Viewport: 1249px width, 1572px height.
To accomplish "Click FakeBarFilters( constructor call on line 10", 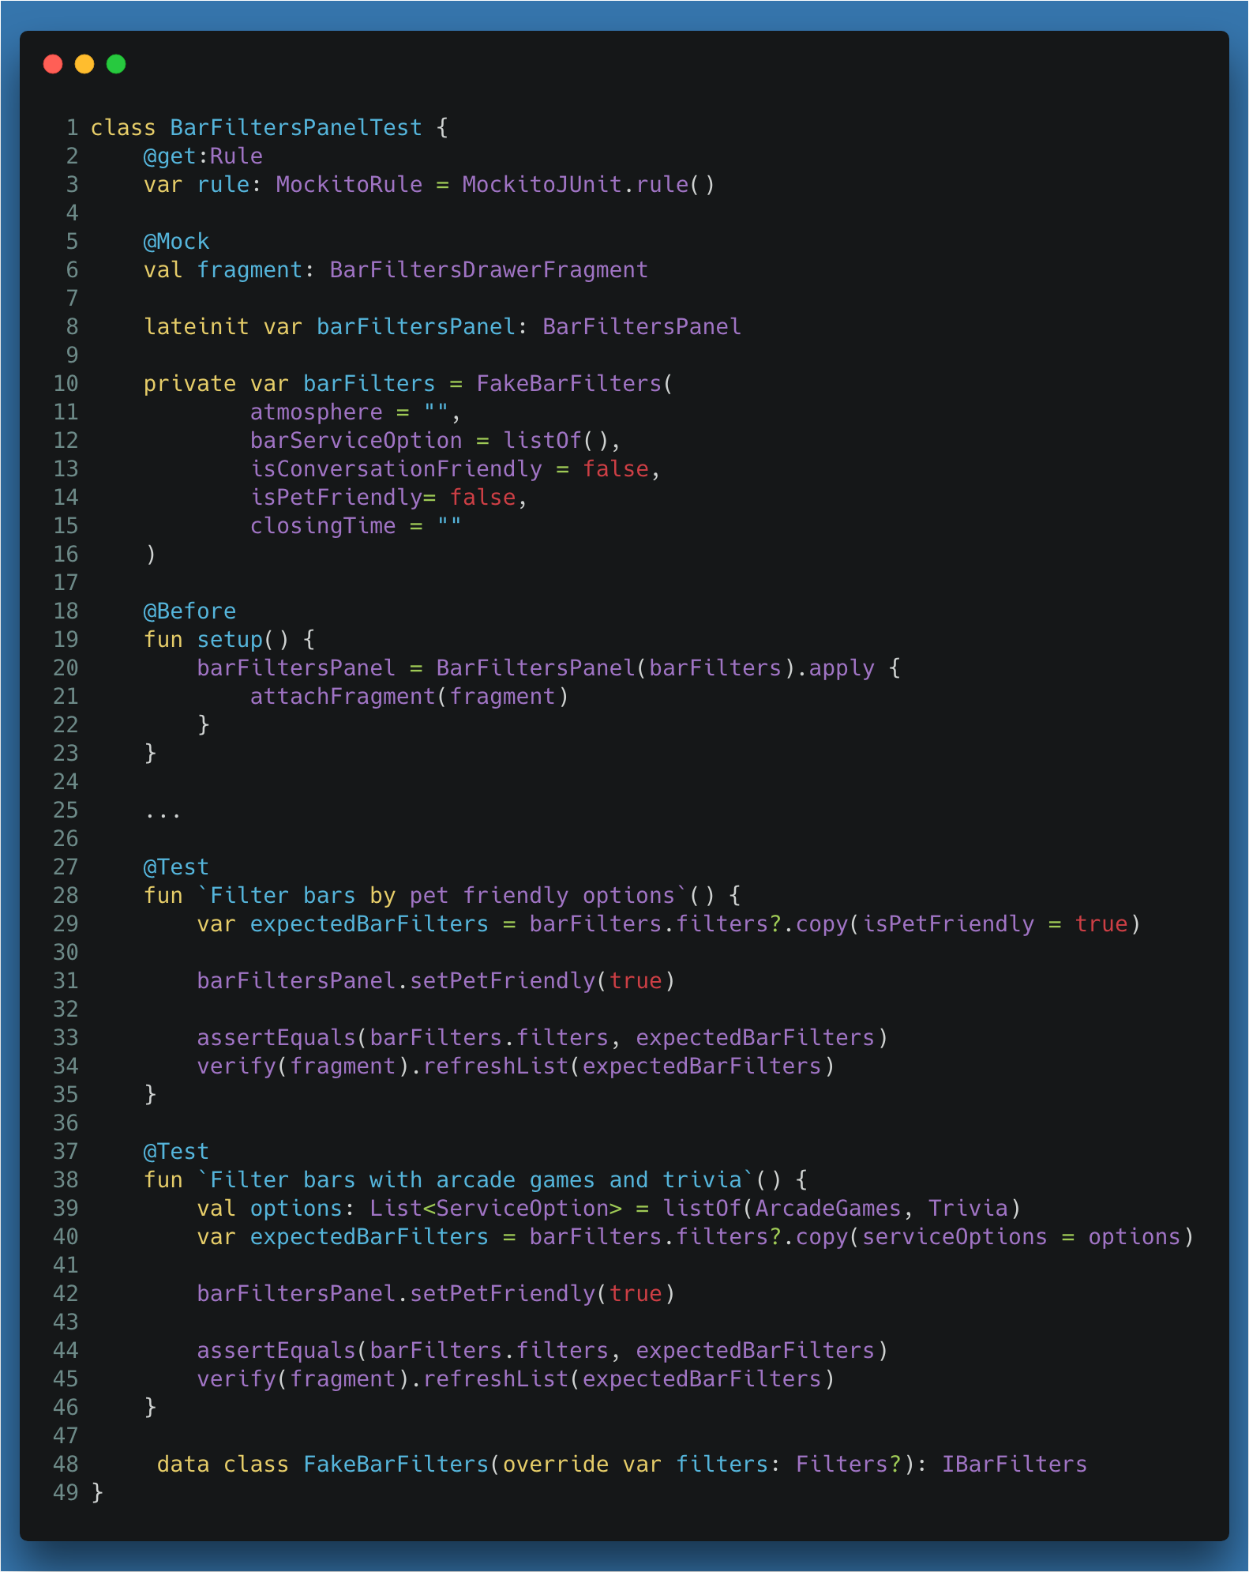I will point(575,384).
